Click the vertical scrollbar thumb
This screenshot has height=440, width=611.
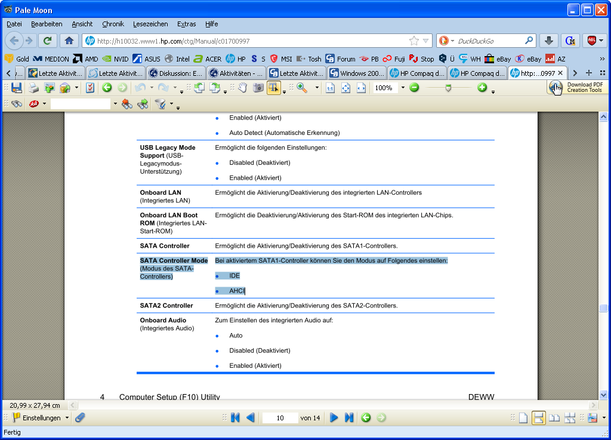click(x=603, y=308)
